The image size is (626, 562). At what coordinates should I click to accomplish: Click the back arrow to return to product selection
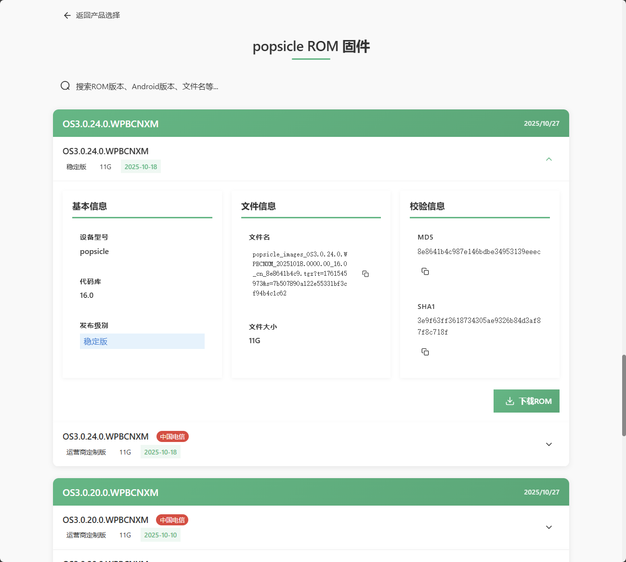click(67, 15)
